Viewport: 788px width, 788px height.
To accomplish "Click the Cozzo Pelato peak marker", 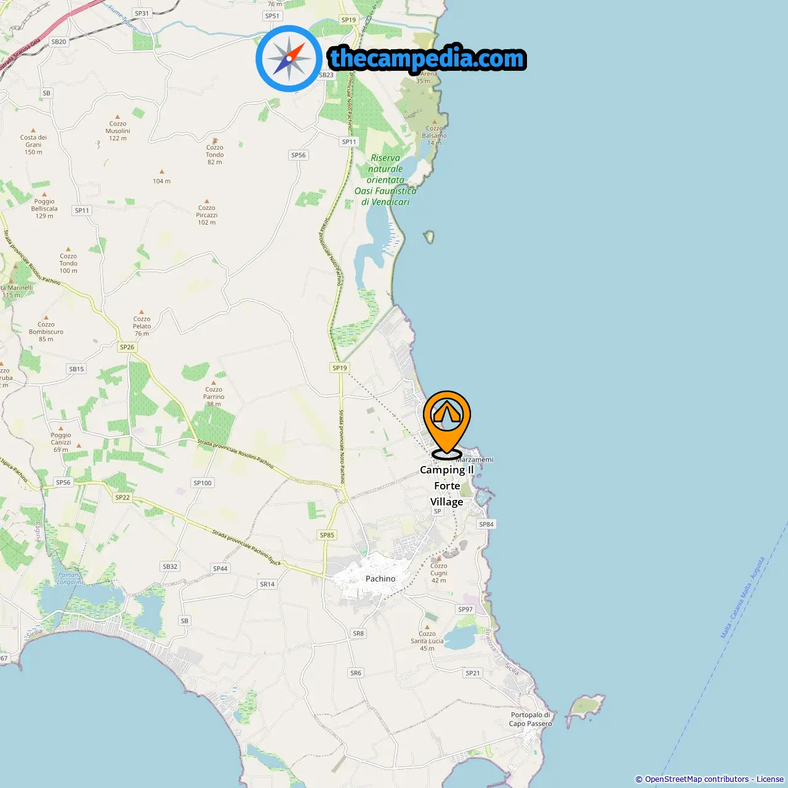I will coord(142,312).
